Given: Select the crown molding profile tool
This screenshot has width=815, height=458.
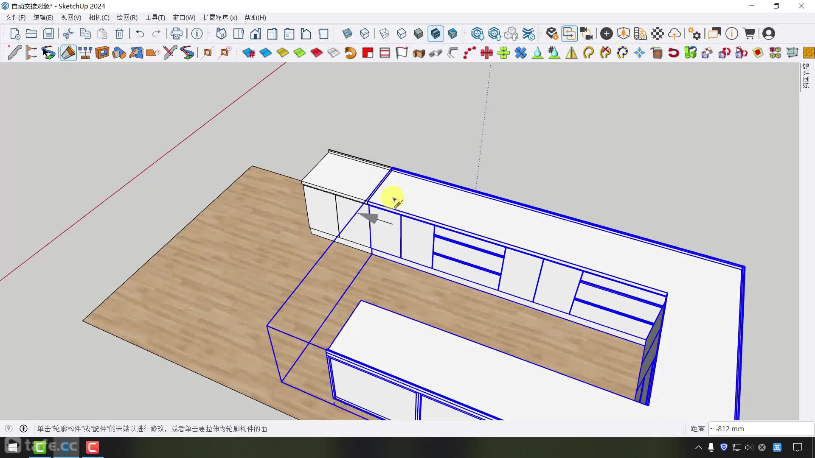Looking at the screenshot, I should (14, 53).
